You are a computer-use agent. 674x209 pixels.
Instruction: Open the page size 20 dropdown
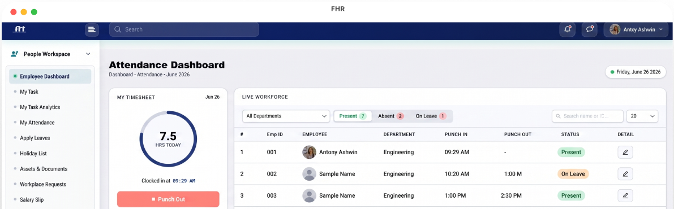tap(642, 116)
